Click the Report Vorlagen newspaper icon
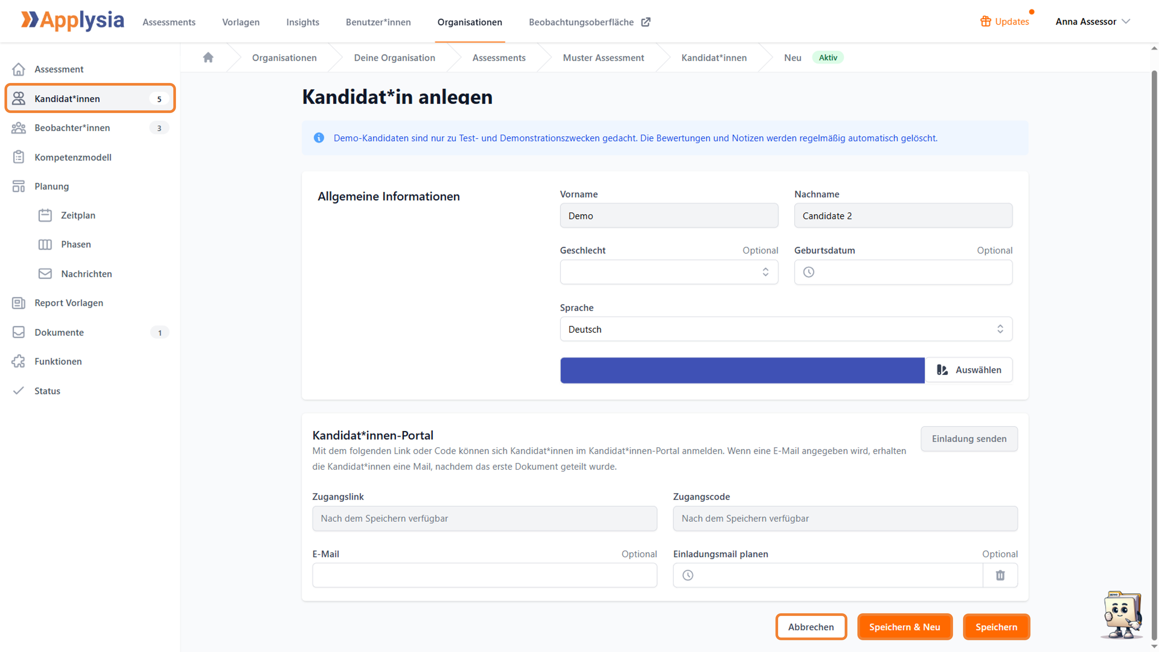The height and width of the screenshot is (652, 1159). [18, 303]
